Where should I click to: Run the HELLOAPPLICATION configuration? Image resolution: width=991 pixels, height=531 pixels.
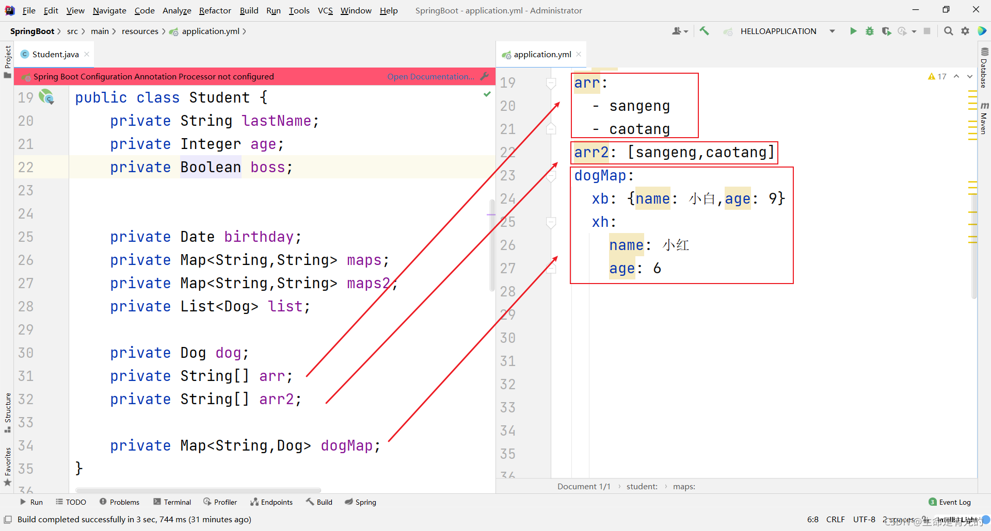click(853, 31)
